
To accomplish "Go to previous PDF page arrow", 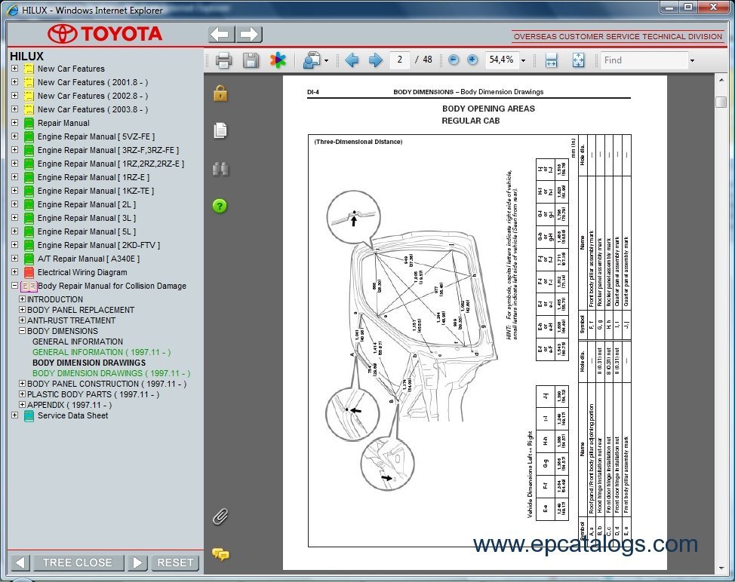I will point(352,60).
